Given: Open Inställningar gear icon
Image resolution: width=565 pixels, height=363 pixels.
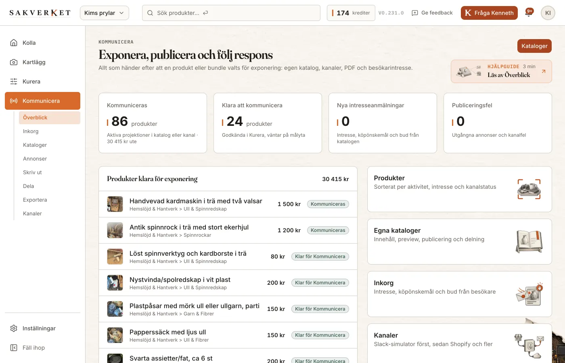Looking at the screenshot, I should [x=14, y=328].
